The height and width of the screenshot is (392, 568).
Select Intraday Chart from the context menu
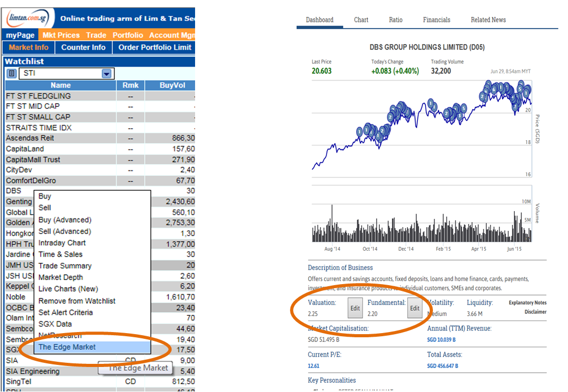tap(62, 243)
